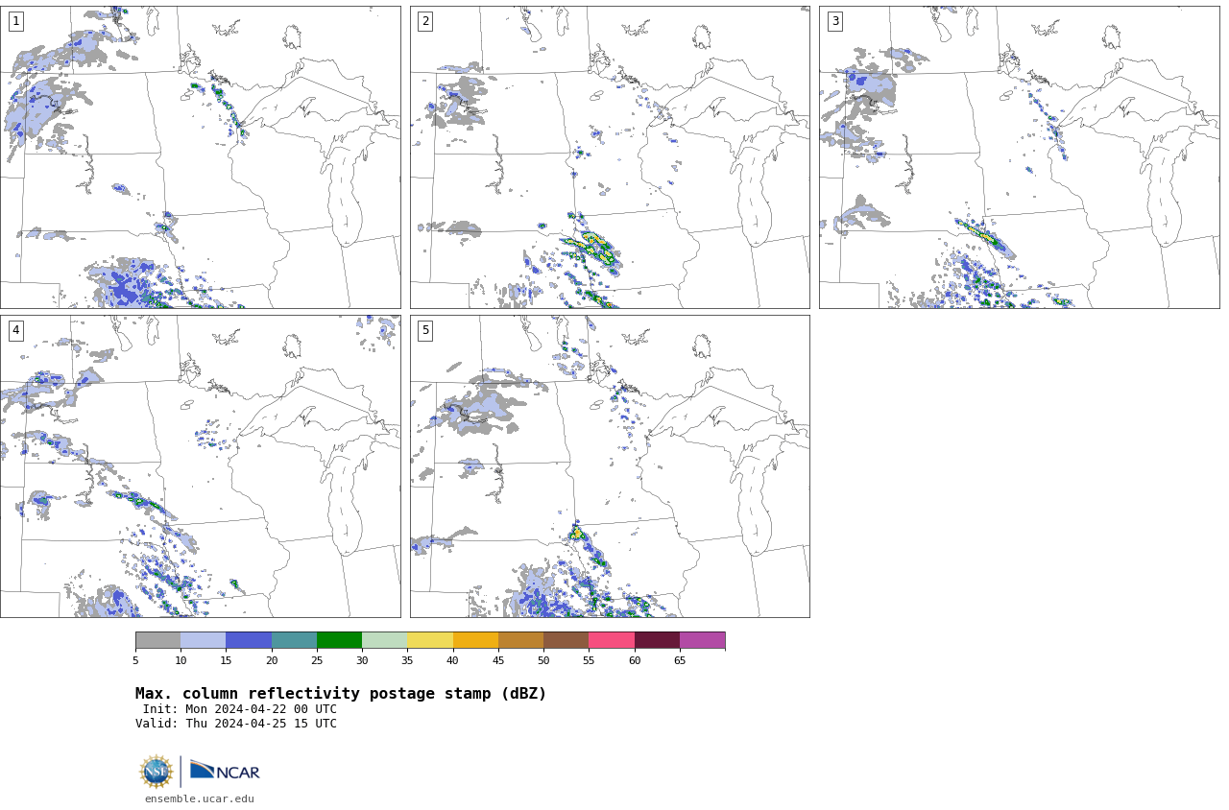Click the colorbar tick label 20
Screen dimensions: 1229x810
tap(272, 660)
